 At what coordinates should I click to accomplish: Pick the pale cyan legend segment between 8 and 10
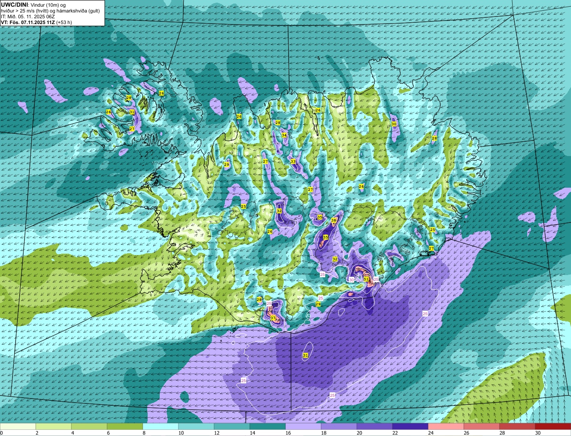coord(161,427)
